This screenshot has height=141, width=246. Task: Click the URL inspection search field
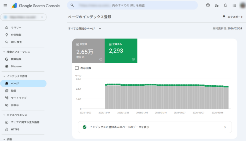135,5
